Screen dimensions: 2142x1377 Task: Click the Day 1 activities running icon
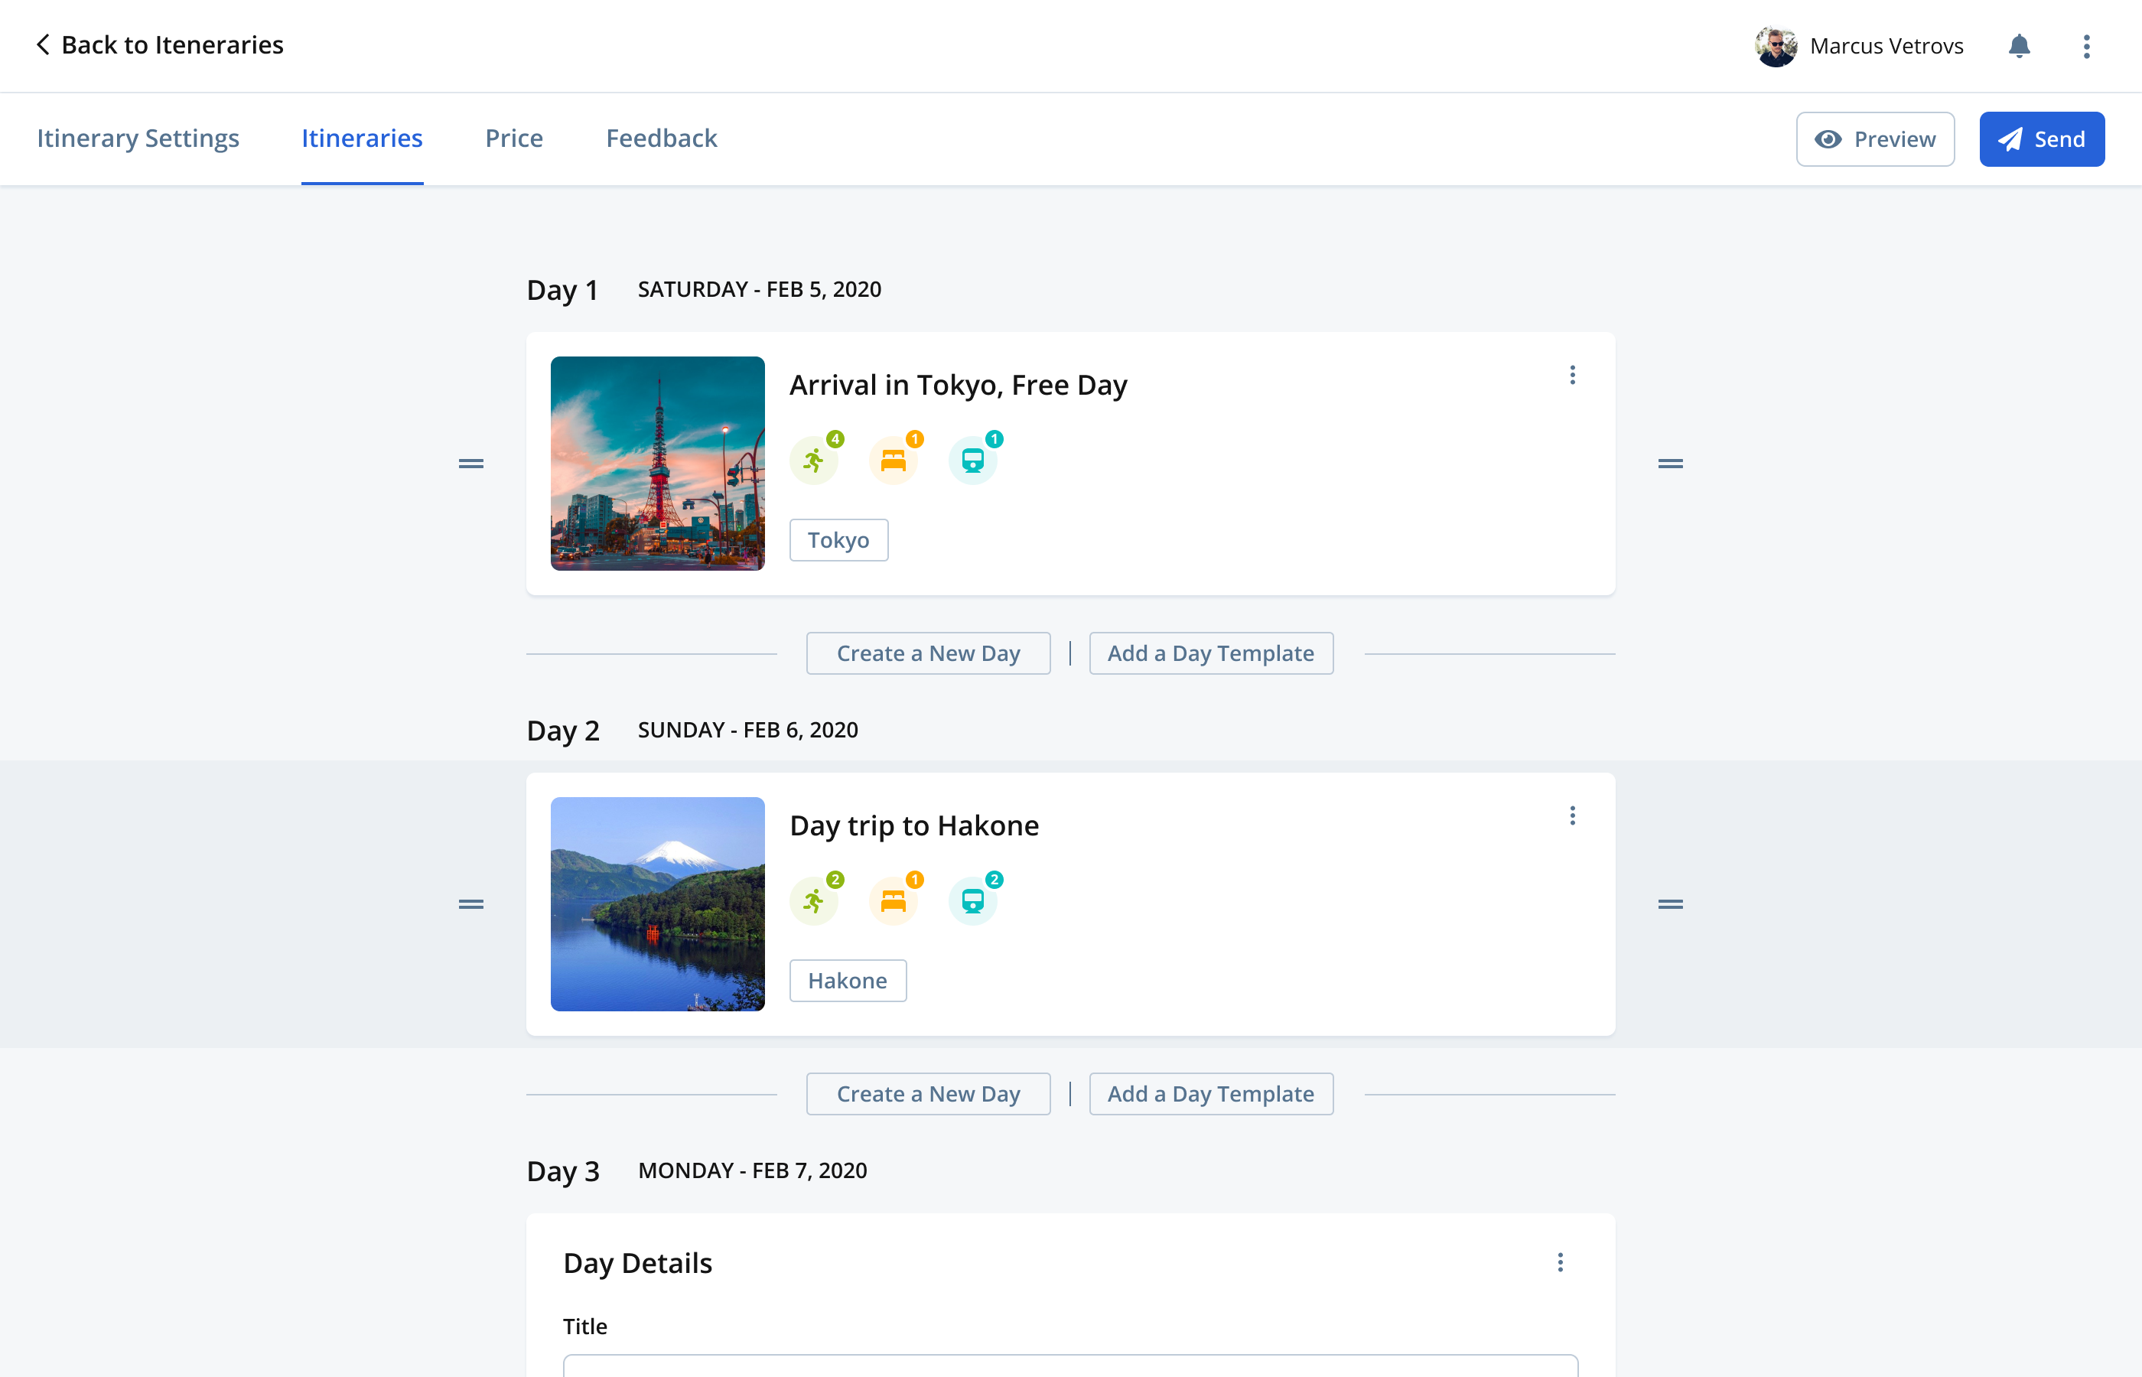point(813,461)
